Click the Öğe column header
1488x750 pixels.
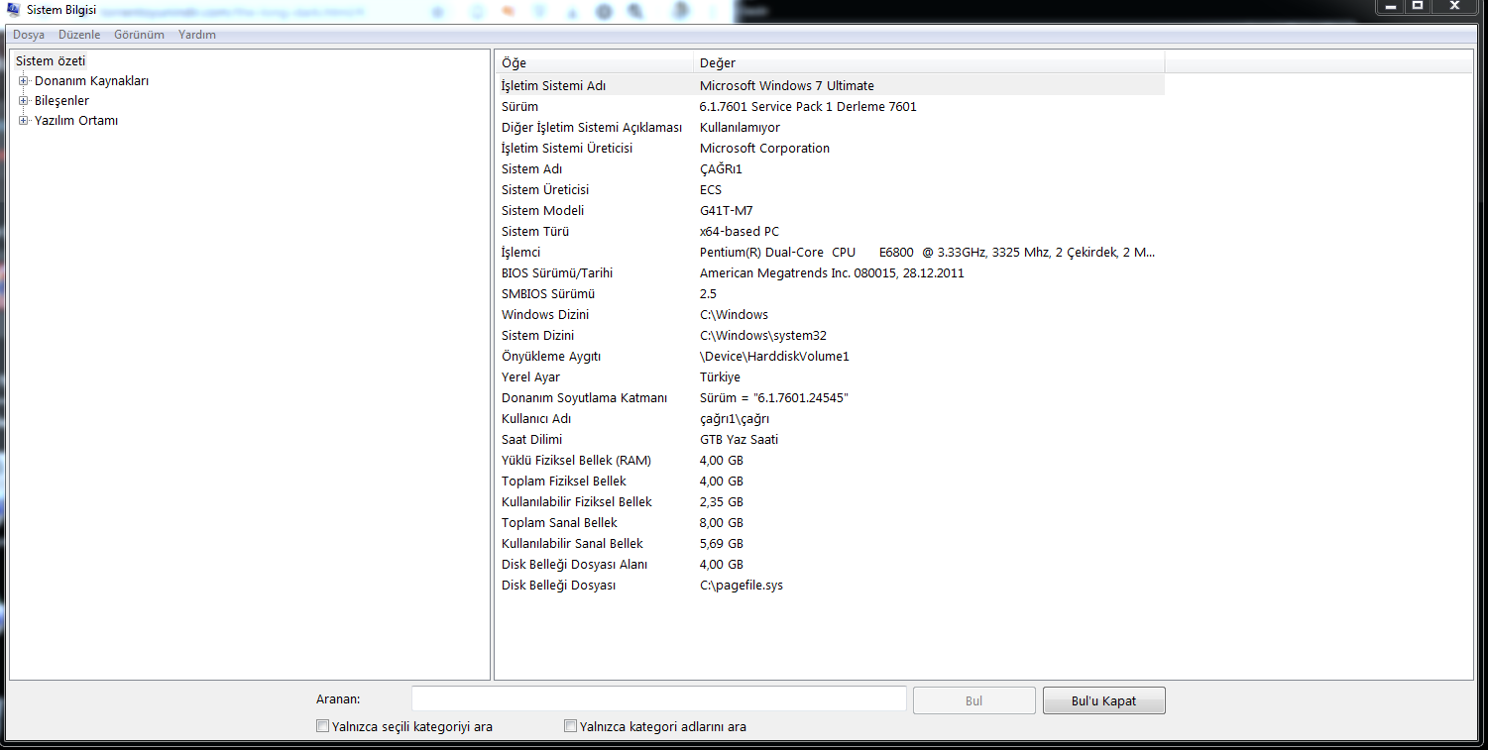(x=594, y=62)
